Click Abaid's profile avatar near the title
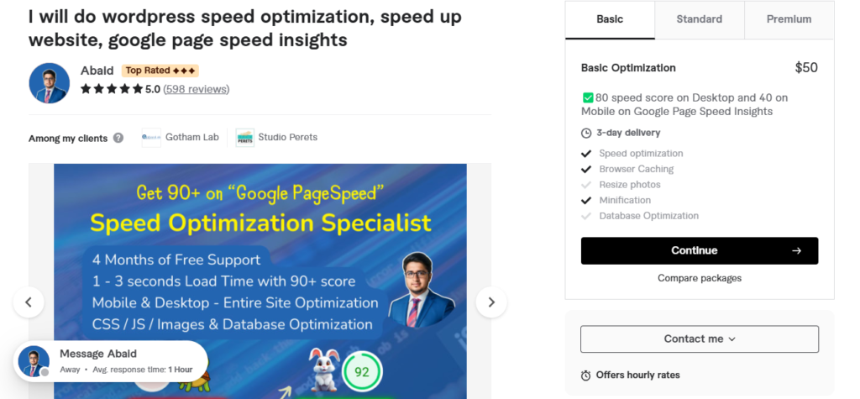The image size is (860, 399). pyautogui.click(x=50, y=83)
